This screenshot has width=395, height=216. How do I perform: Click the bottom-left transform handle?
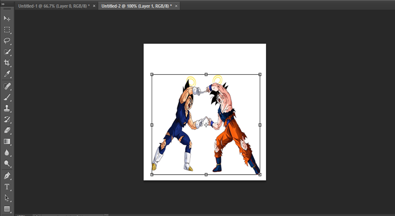coord(152,175)
